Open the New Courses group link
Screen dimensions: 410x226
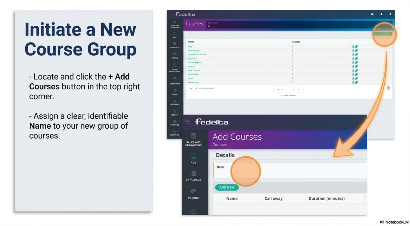click(x=194, y=70)
